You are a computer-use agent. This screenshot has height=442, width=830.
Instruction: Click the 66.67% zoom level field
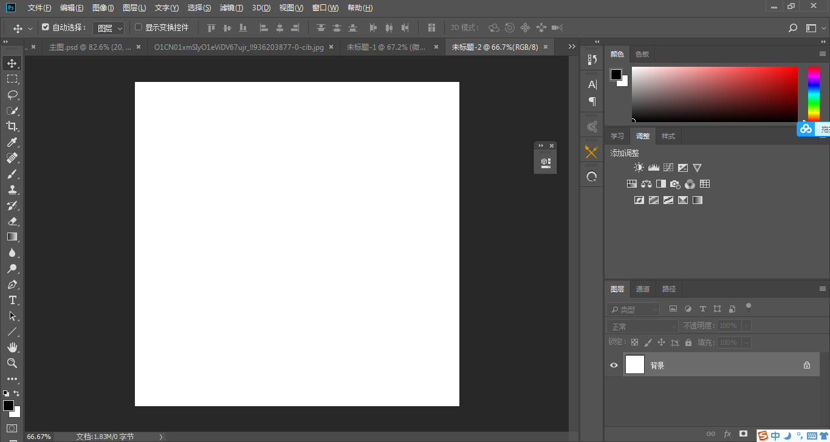point(39,437)
